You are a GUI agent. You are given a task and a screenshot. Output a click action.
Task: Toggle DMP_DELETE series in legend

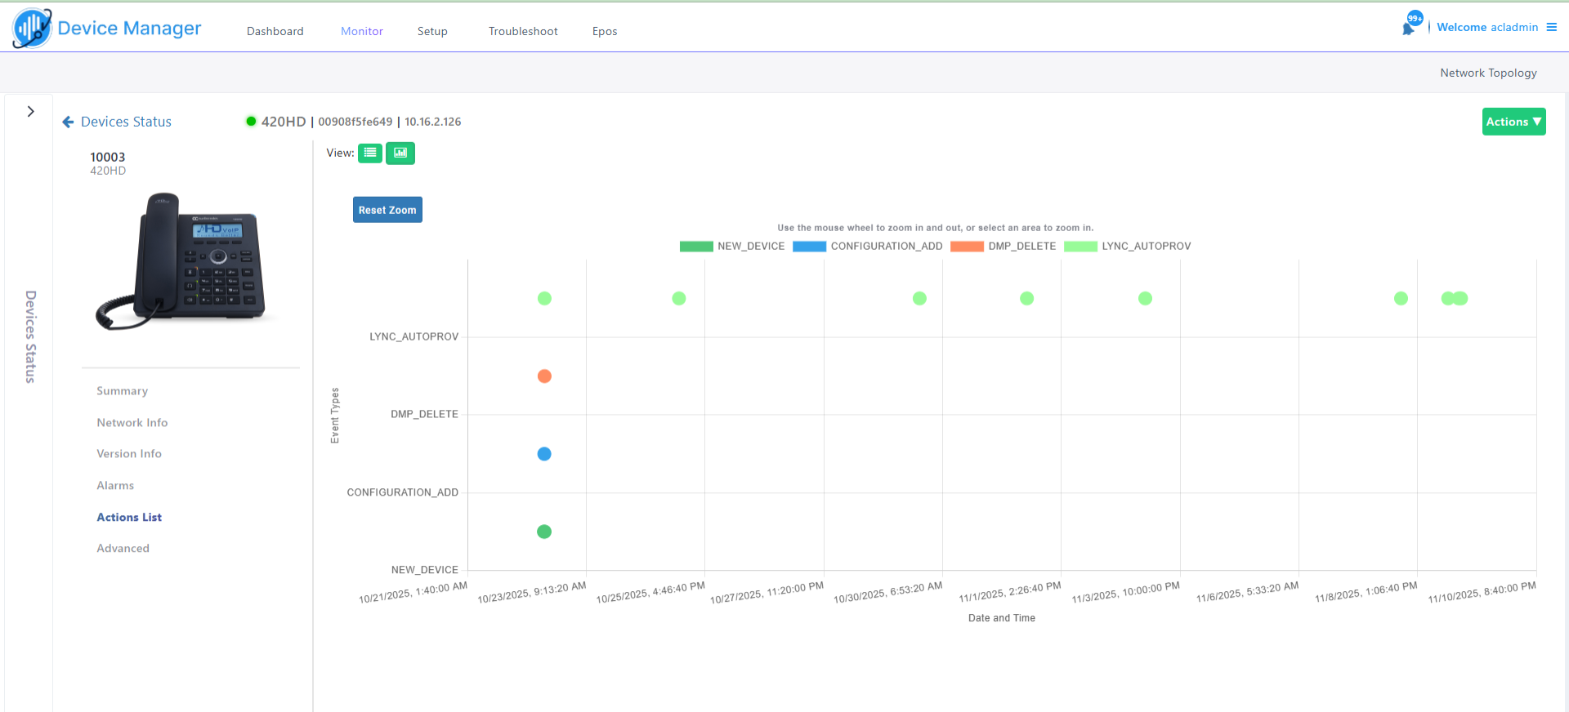(x=1004, y=247)
